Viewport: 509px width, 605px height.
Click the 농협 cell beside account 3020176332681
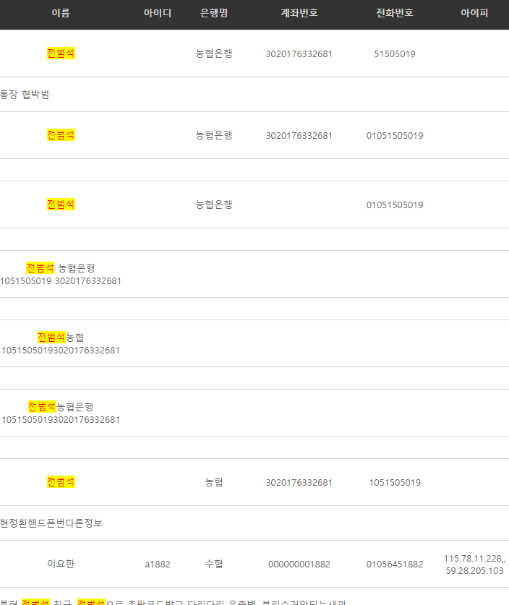click(214, 482)
